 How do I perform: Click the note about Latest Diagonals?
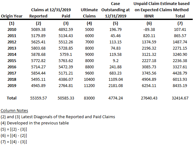58,117
